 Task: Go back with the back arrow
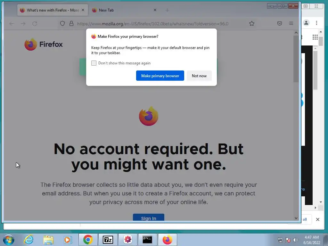click(12, 24)
